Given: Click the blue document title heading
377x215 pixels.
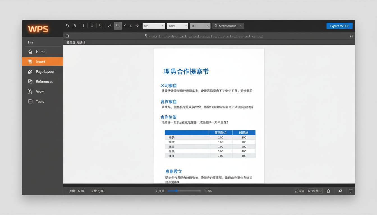Looking at the screenshot, I should click(x=186, y=71).
